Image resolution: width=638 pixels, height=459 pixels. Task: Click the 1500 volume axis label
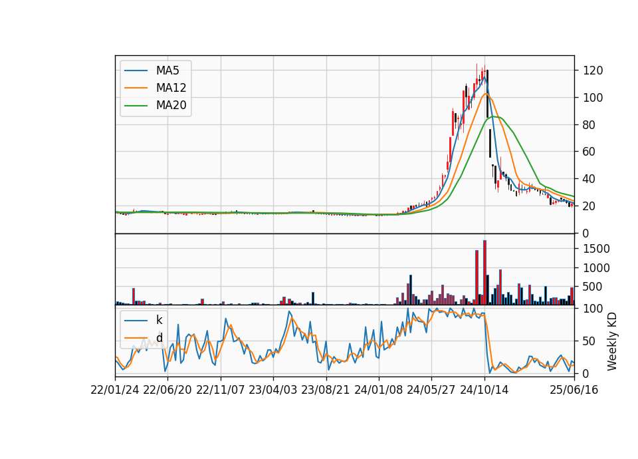click(x=596, y=249)
